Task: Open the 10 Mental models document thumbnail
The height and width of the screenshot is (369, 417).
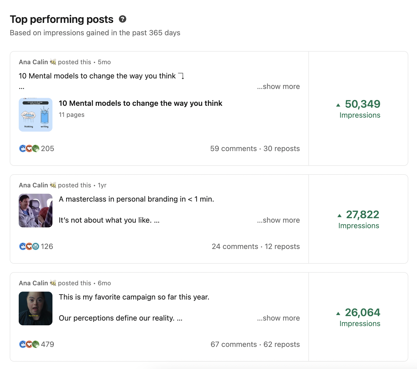Action: pos(36,115)
